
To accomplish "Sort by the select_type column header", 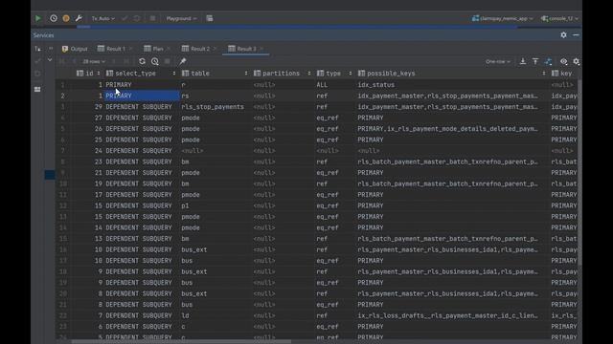I will click(141, 74).
